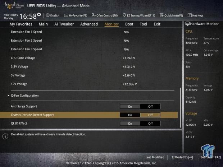Image resolution: width=223 pixels, height=167 pixels.
Task: Open My Favorites tab
Action: [x=21, y=24]
